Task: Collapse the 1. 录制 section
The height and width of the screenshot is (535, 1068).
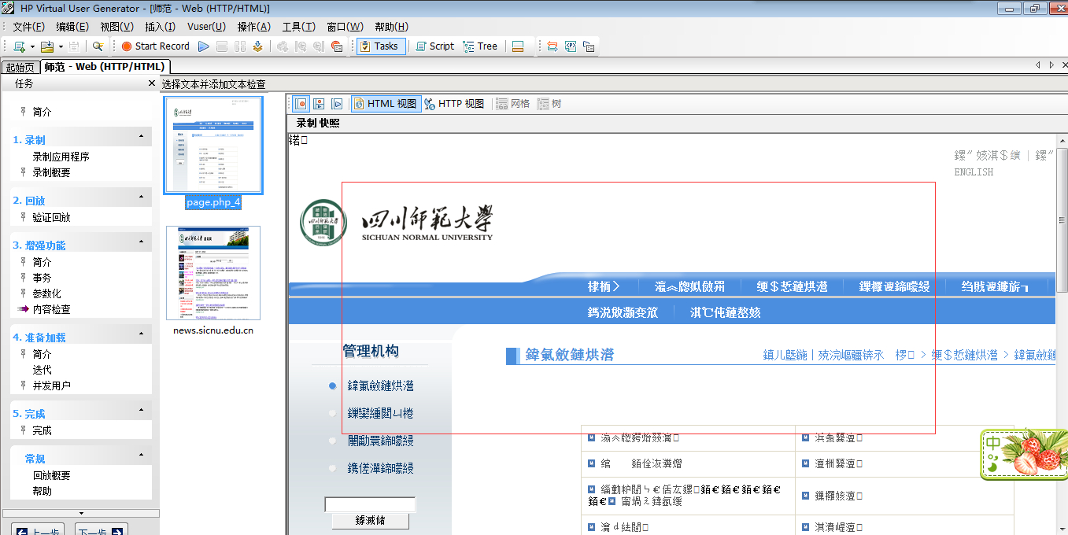Action: tap(141, 137)
